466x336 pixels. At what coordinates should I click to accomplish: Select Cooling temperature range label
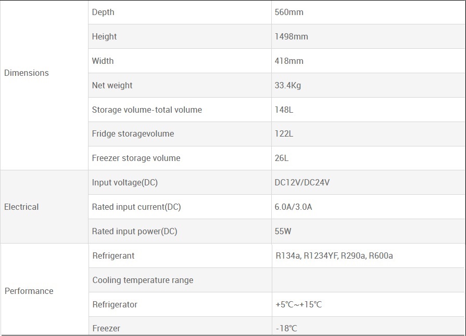click(143, 280)
